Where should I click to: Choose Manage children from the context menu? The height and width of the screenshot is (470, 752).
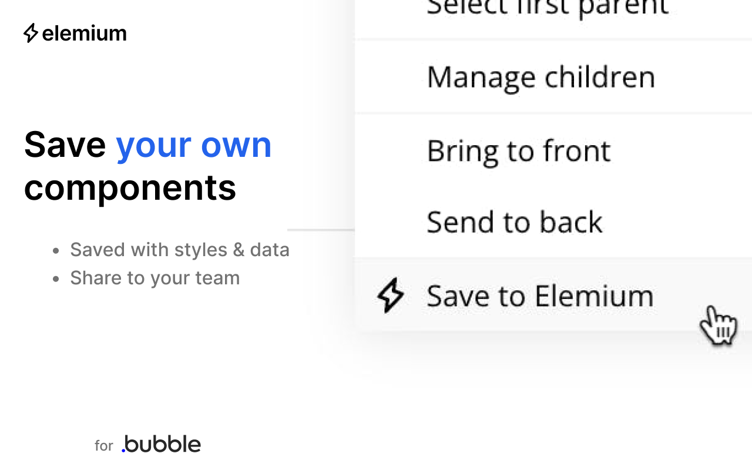tap(540, 76)
